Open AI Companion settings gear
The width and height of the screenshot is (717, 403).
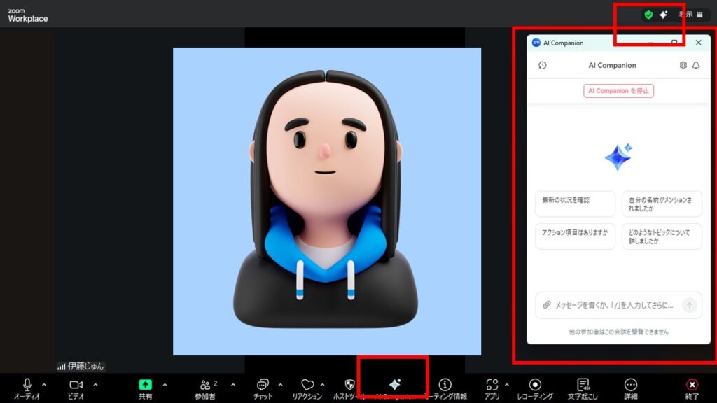pos(683,65)
